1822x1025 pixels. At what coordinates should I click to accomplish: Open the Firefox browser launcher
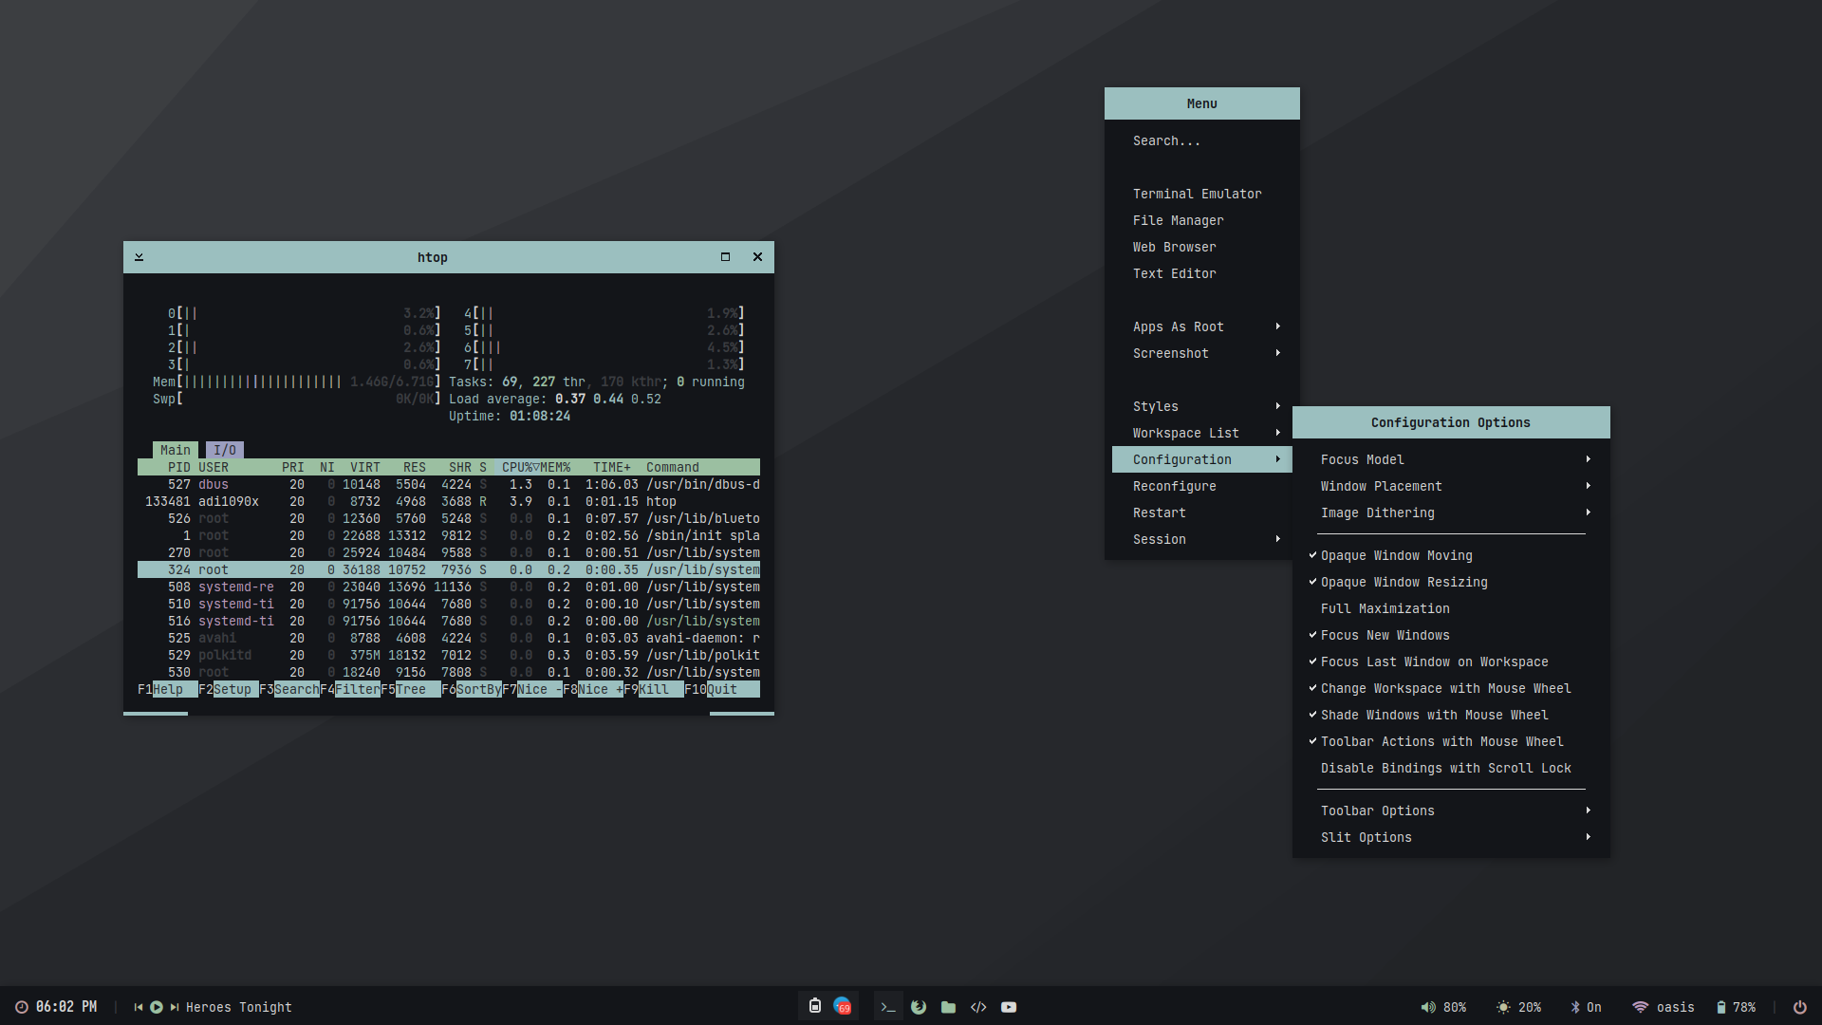[918, 1007]
